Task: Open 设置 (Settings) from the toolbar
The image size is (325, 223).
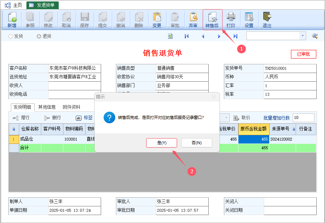Action: [x=249, y=20]
